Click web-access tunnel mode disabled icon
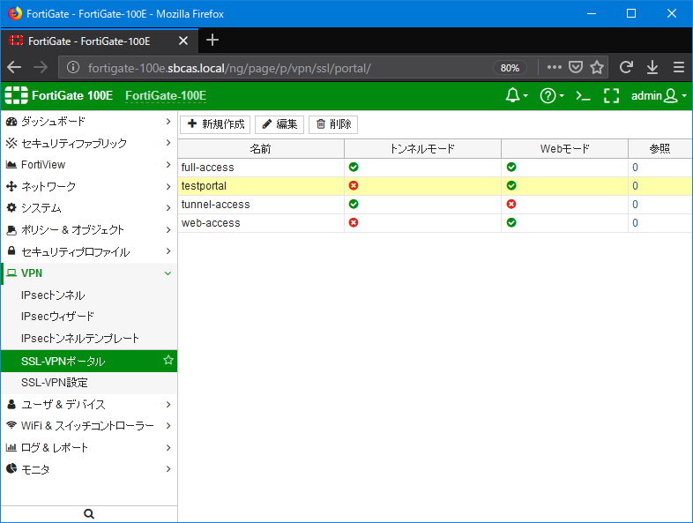The width and height of the screenshot is (693, 523). (354, 223)
